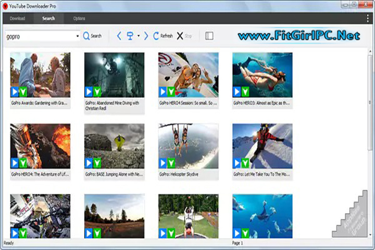Select the HERO4 Adventure of Life thumbnail

[x=40, y=146]
